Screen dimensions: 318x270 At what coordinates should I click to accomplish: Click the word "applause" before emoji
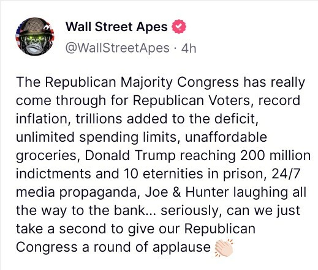tap(181, 247)
